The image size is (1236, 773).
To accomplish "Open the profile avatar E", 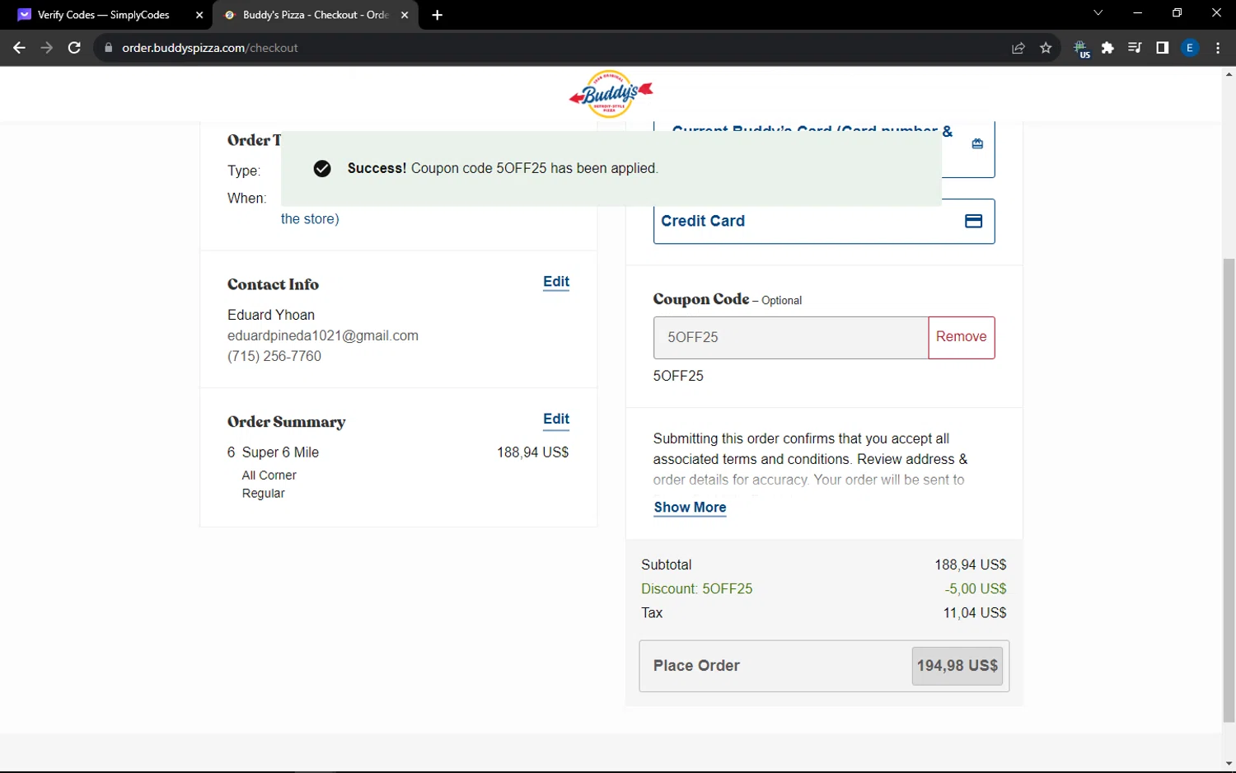I will click(1190, 48).
